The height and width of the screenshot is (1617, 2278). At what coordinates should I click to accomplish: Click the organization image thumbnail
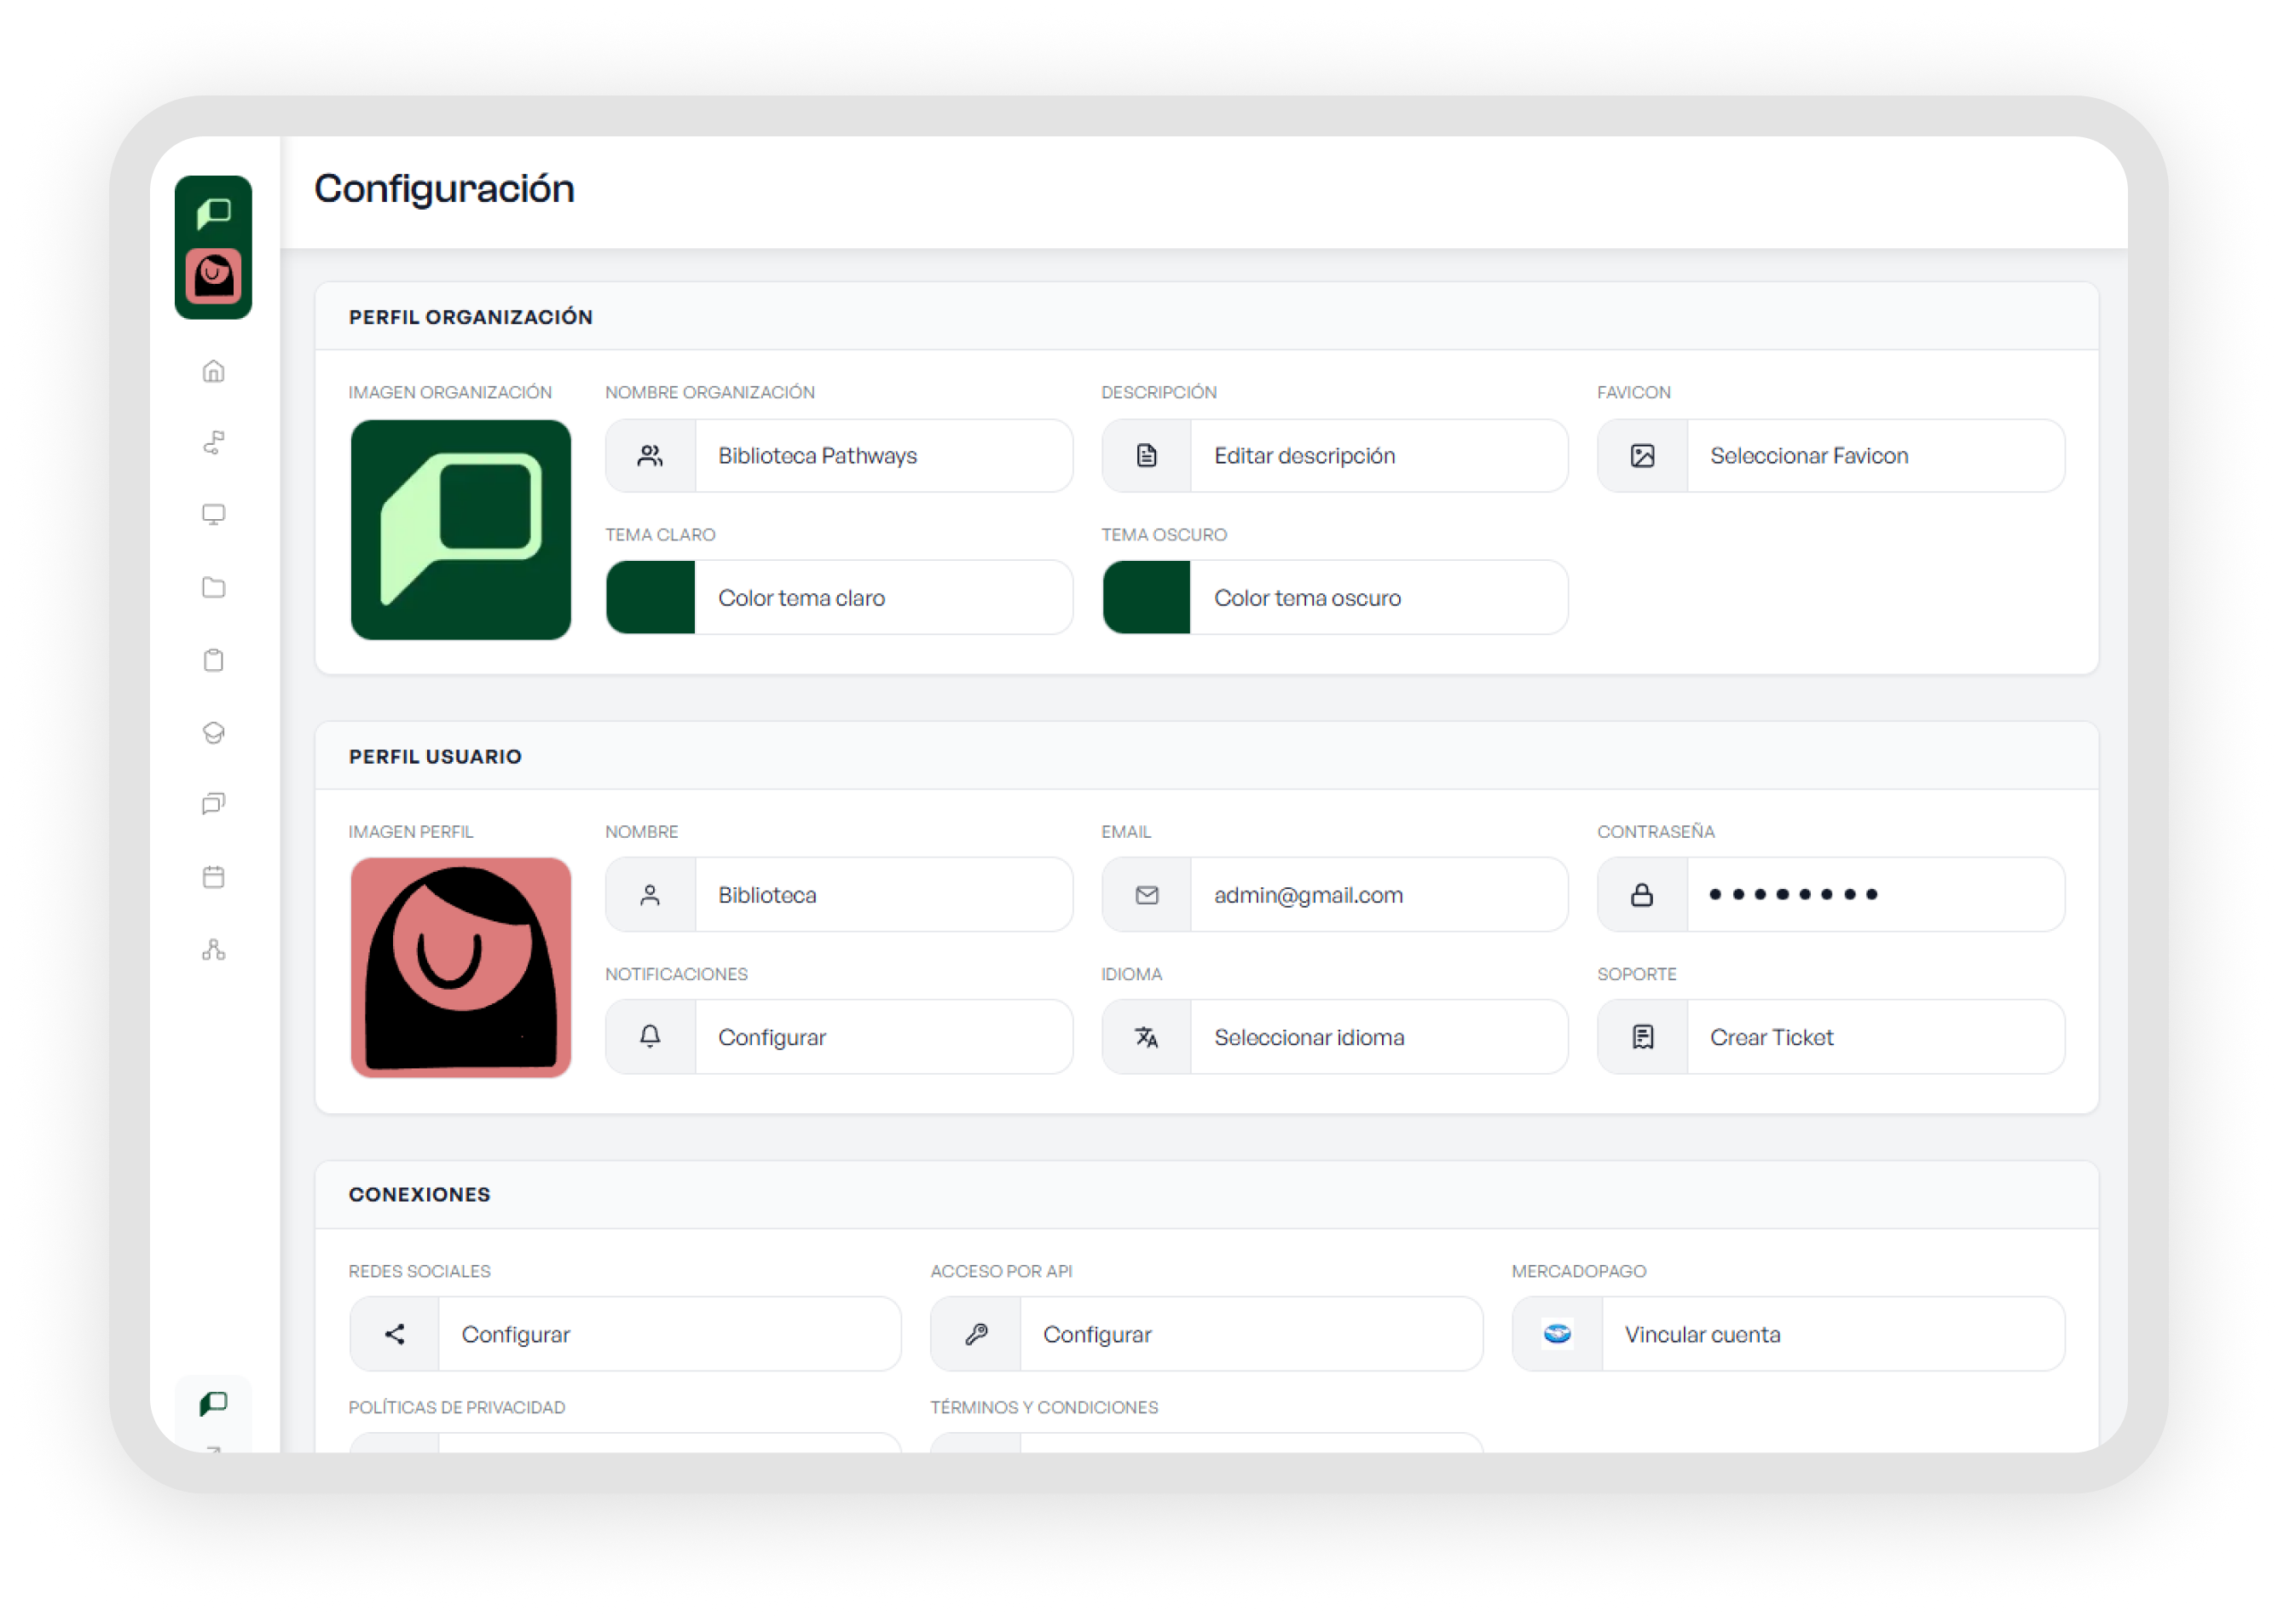click(x=461, y=529)
